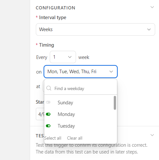159x160 pixels.
Task: Select the Monday option label
Action: pos(66,114)
